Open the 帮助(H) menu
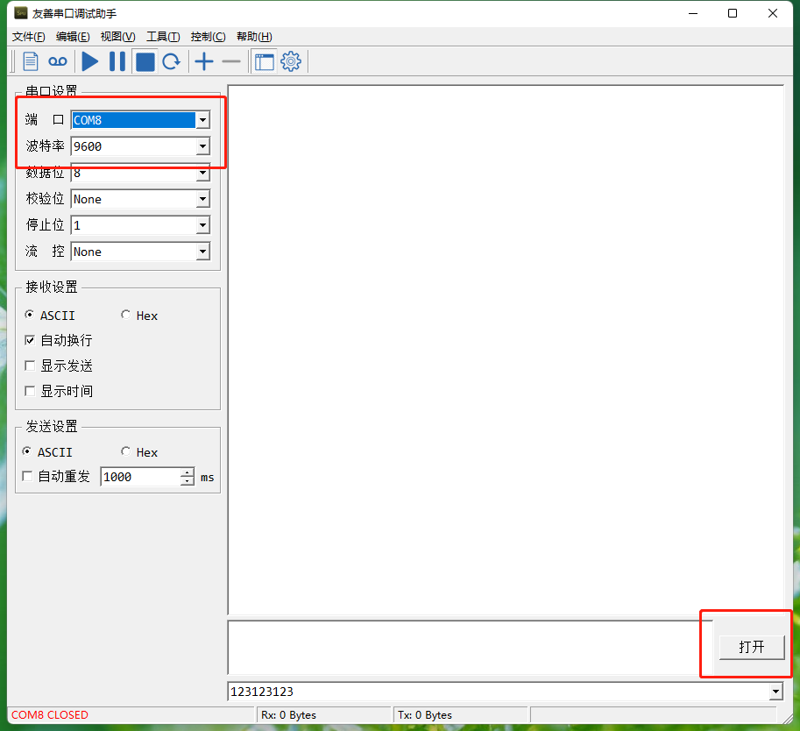The image size is (800, 731). (x=254, y=37)
